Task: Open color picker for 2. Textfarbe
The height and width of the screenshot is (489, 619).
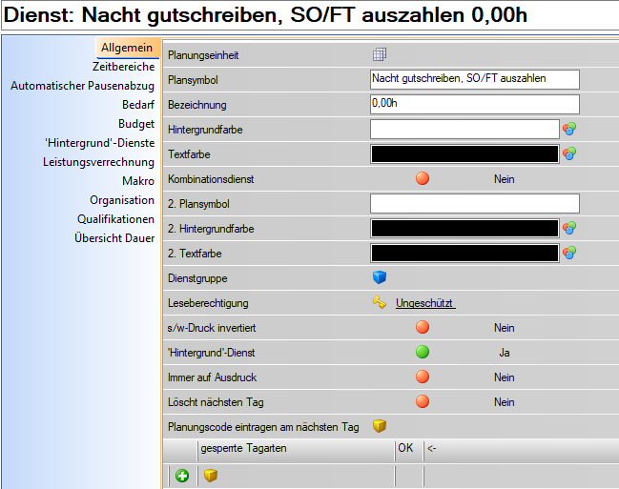Action: click(x=569, y=253)
